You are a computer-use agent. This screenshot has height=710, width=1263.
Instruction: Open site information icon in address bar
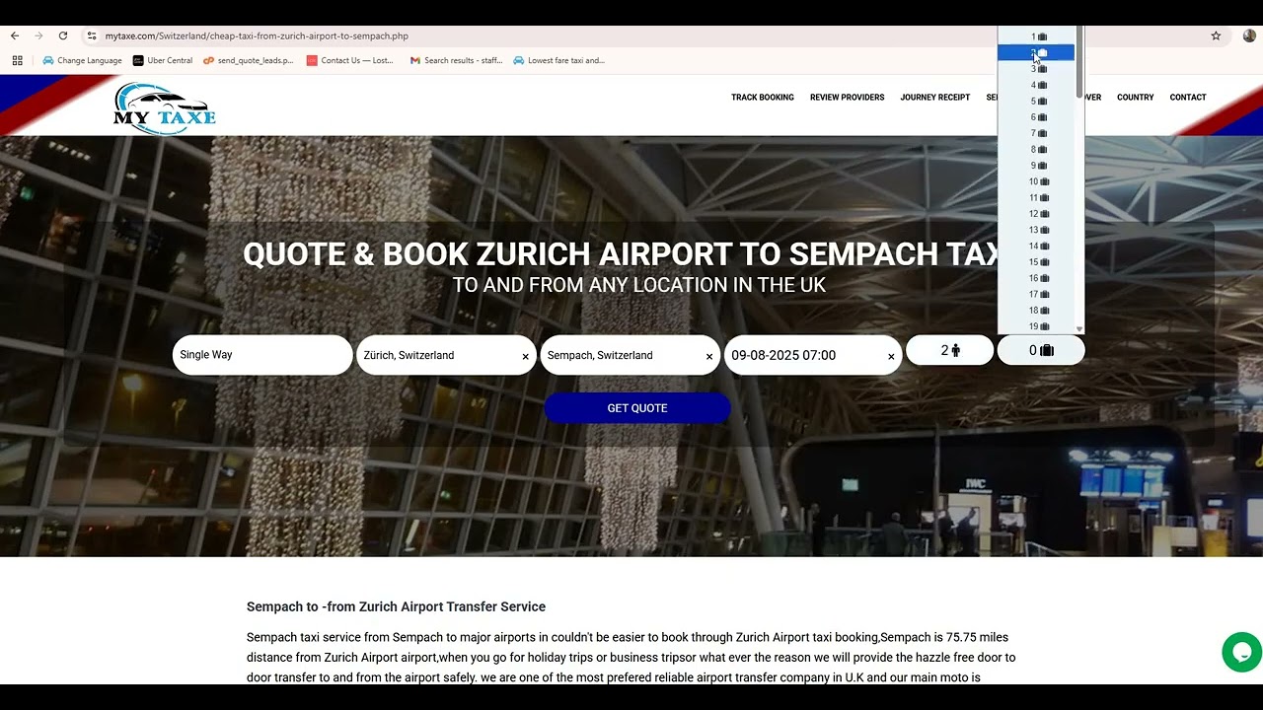92,35
